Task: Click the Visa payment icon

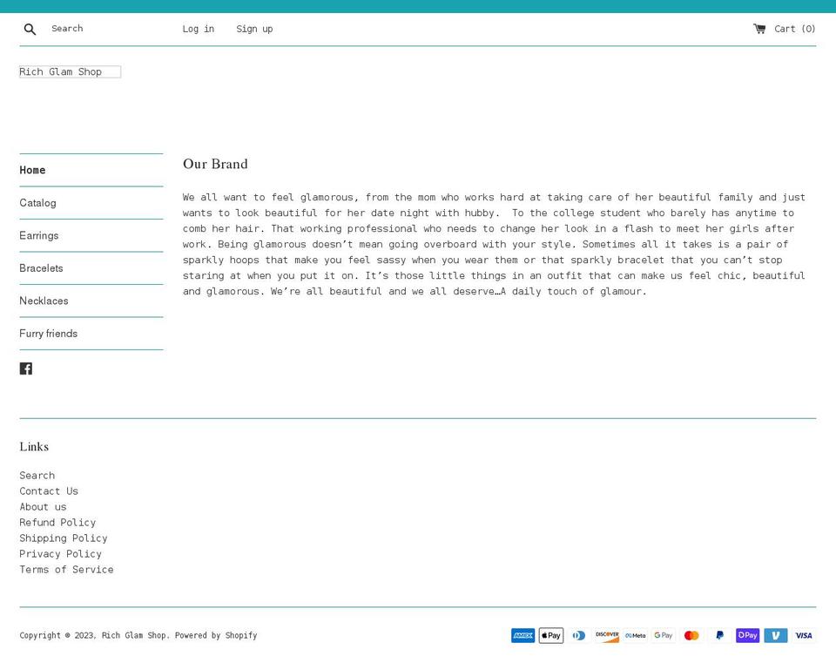Action: coord(803,635)
